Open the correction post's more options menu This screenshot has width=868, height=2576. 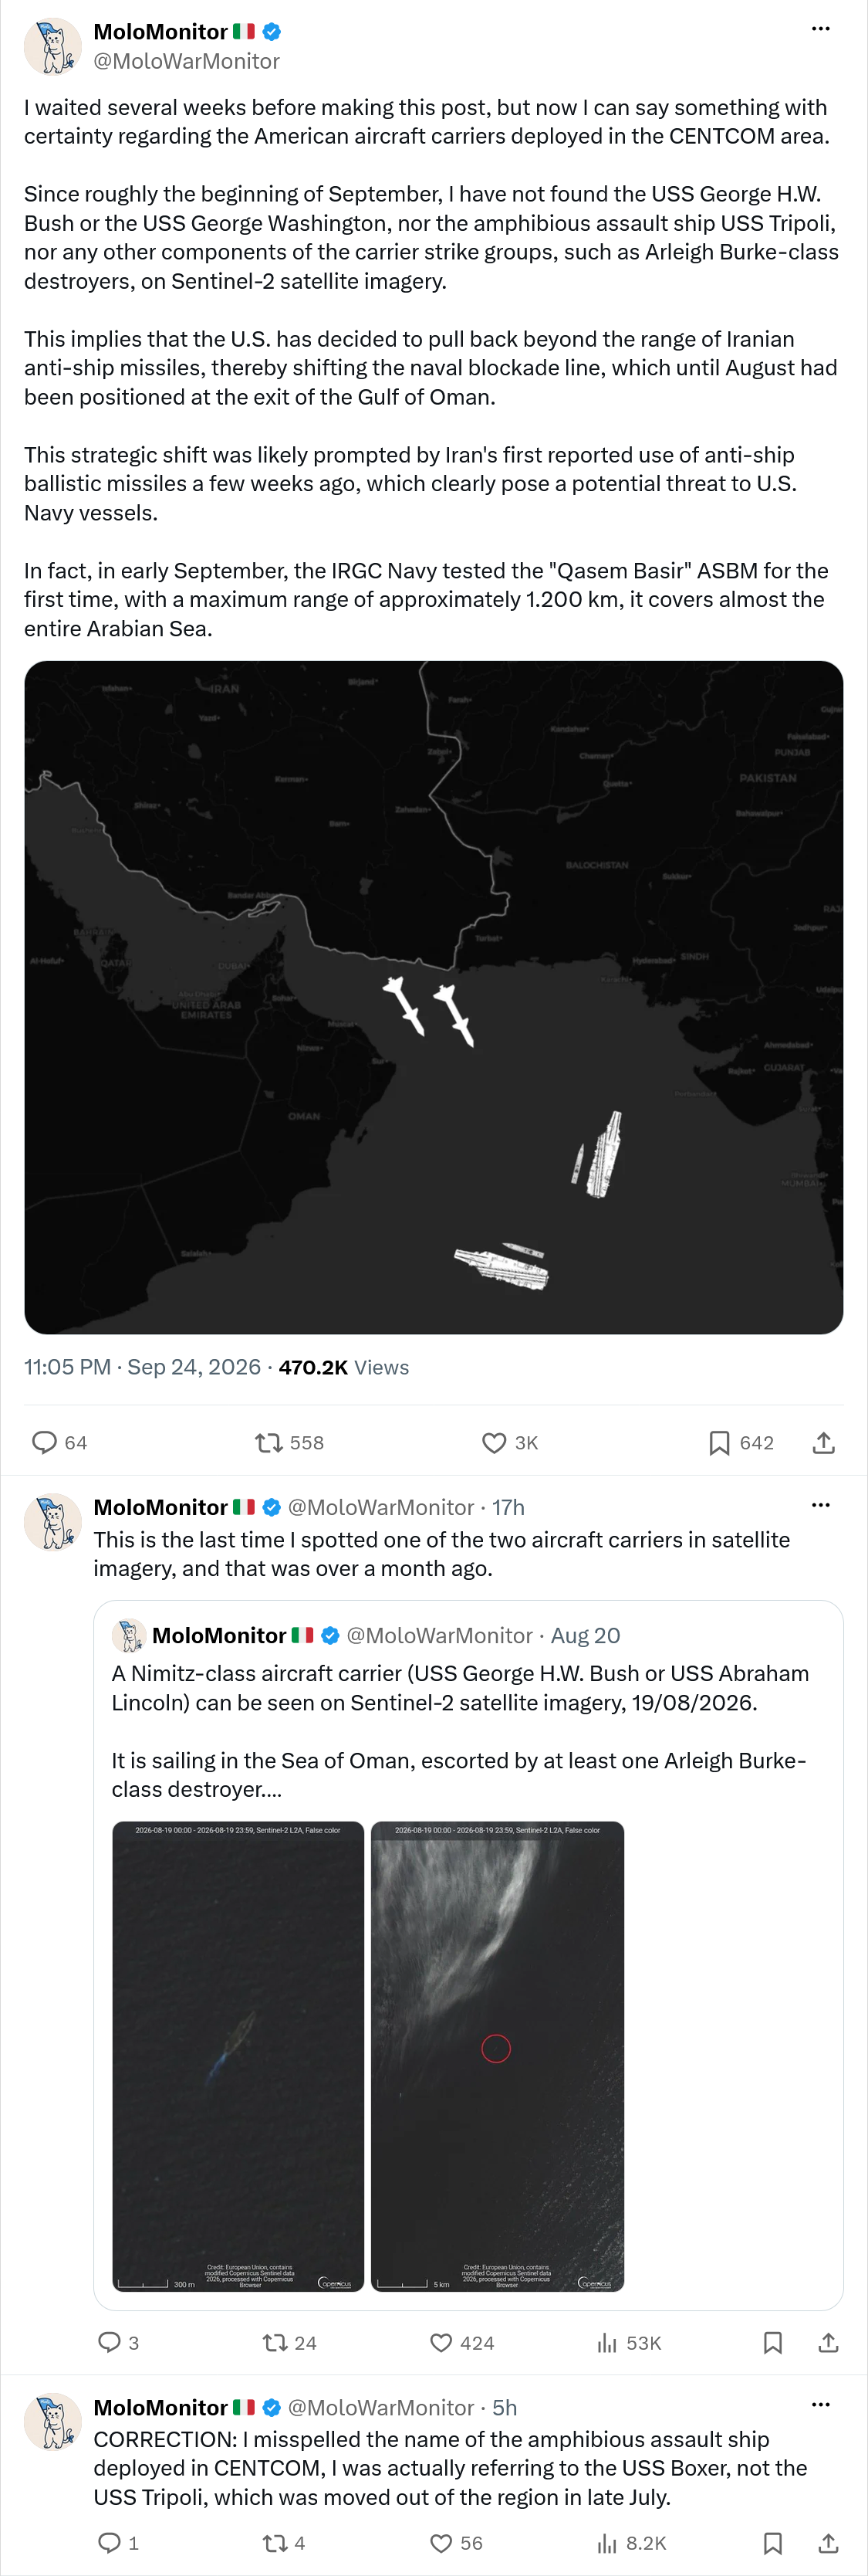[820, 2405]
